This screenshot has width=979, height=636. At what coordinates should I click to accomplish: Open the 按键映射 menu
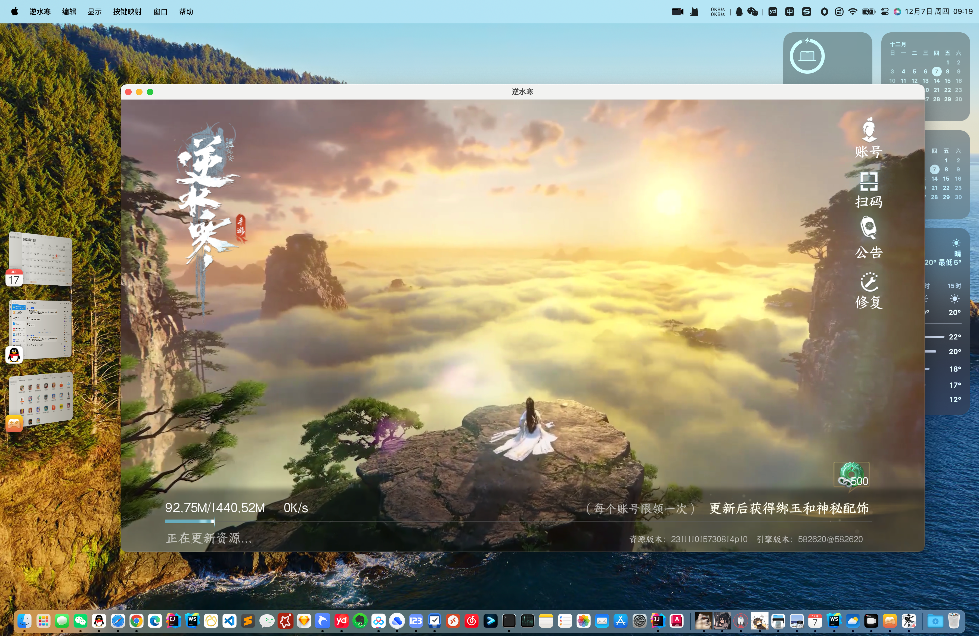[x=127, y=11]
